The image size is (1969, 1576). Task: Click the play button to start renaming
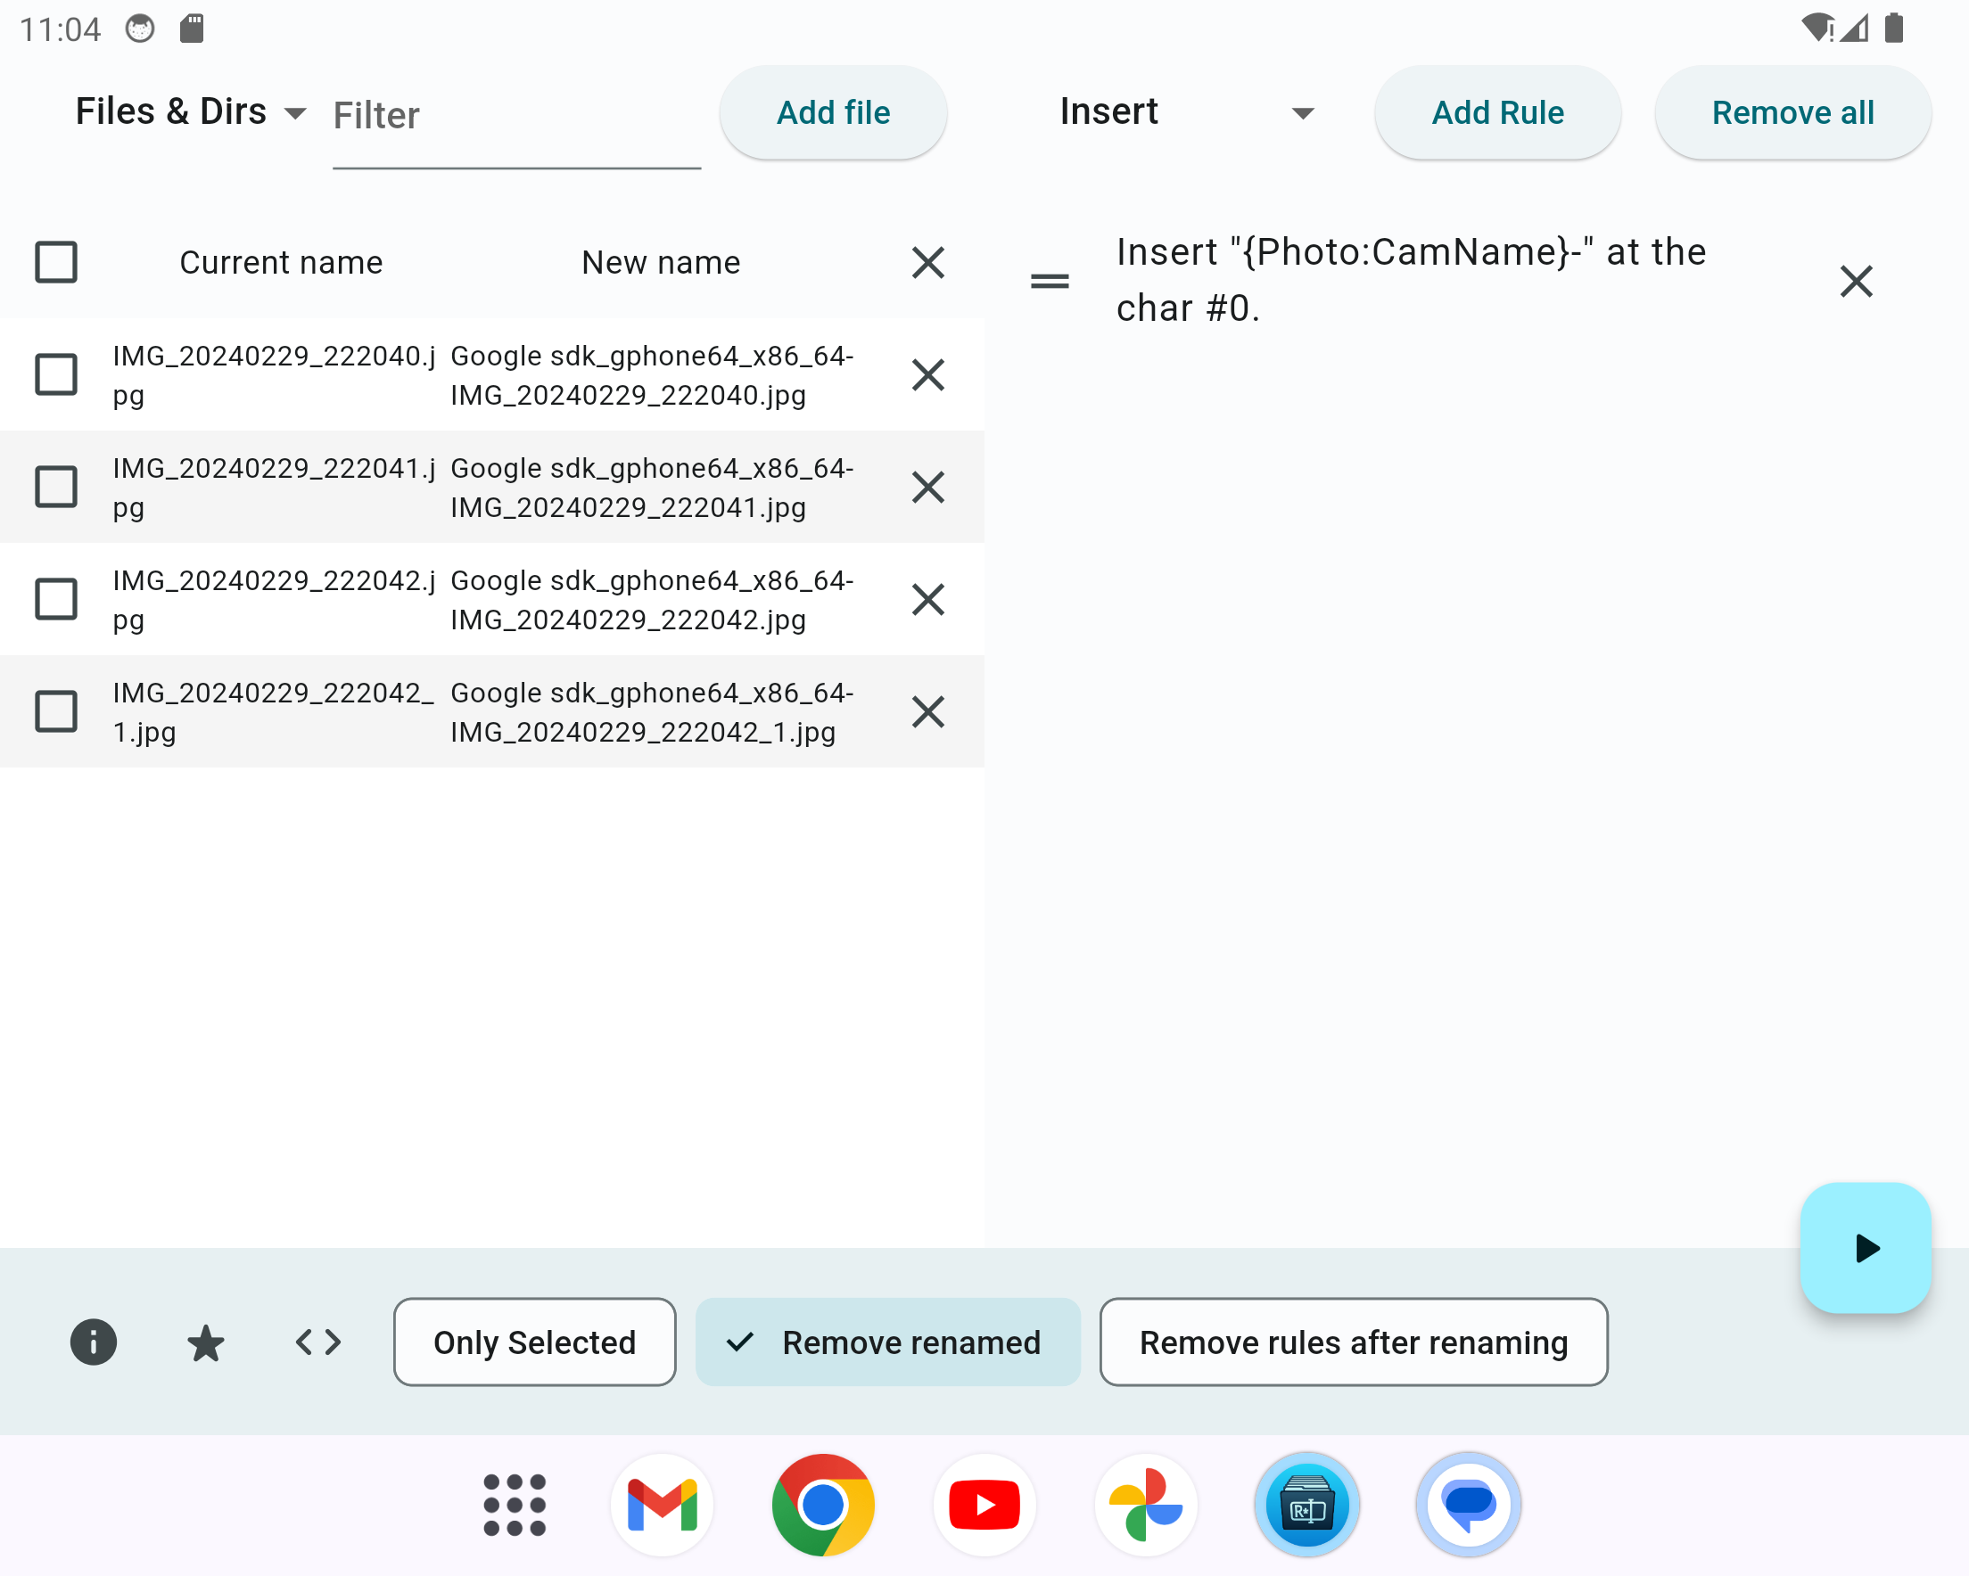[1865, 1247]
